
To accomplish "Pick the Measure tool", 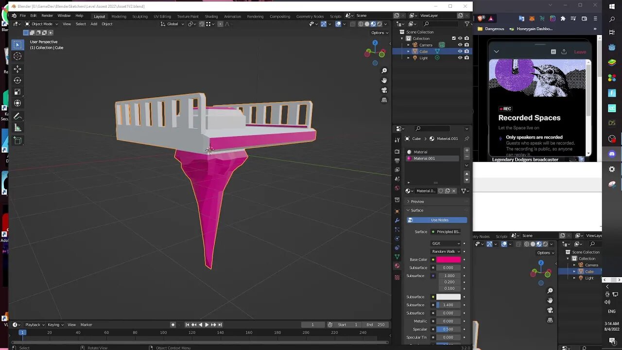I will (17, 128).
